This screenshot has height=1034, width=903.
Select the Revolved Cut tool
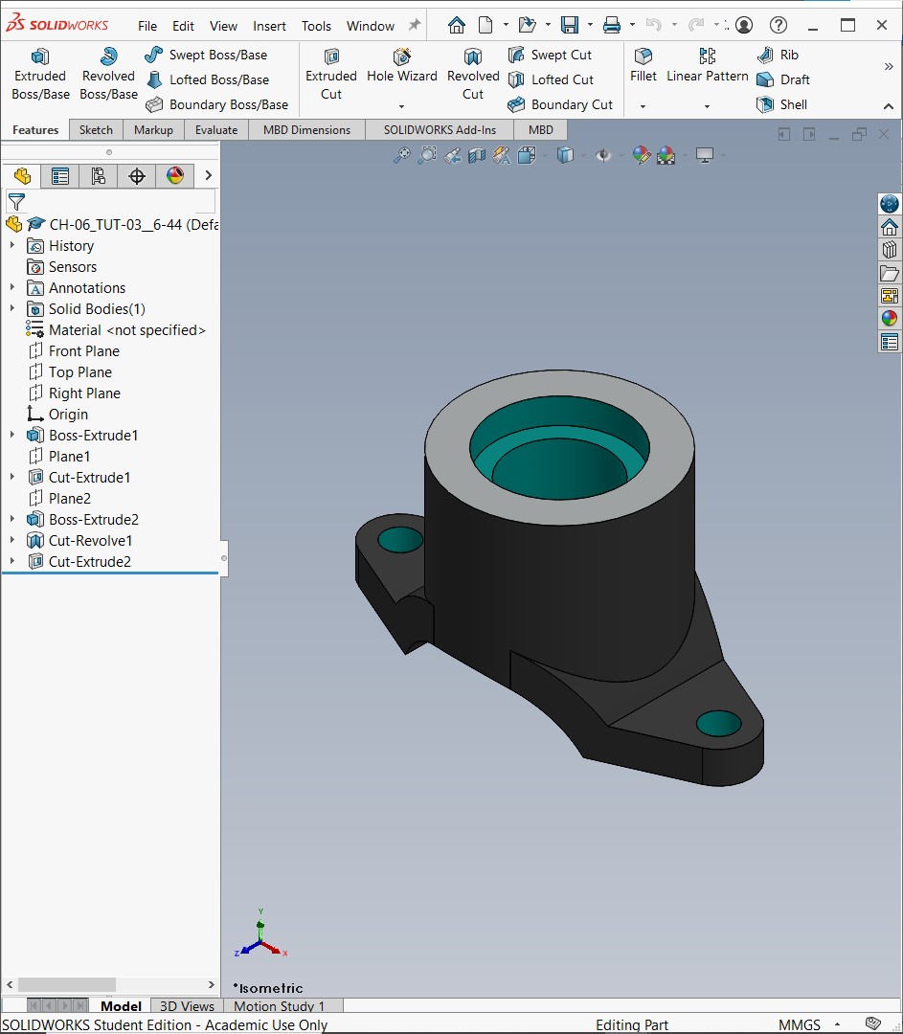point(473,74)
